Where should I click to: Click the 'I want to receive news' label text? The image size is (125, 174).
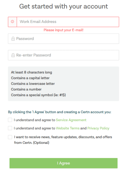pyautogui.click(x=63, y=140)
